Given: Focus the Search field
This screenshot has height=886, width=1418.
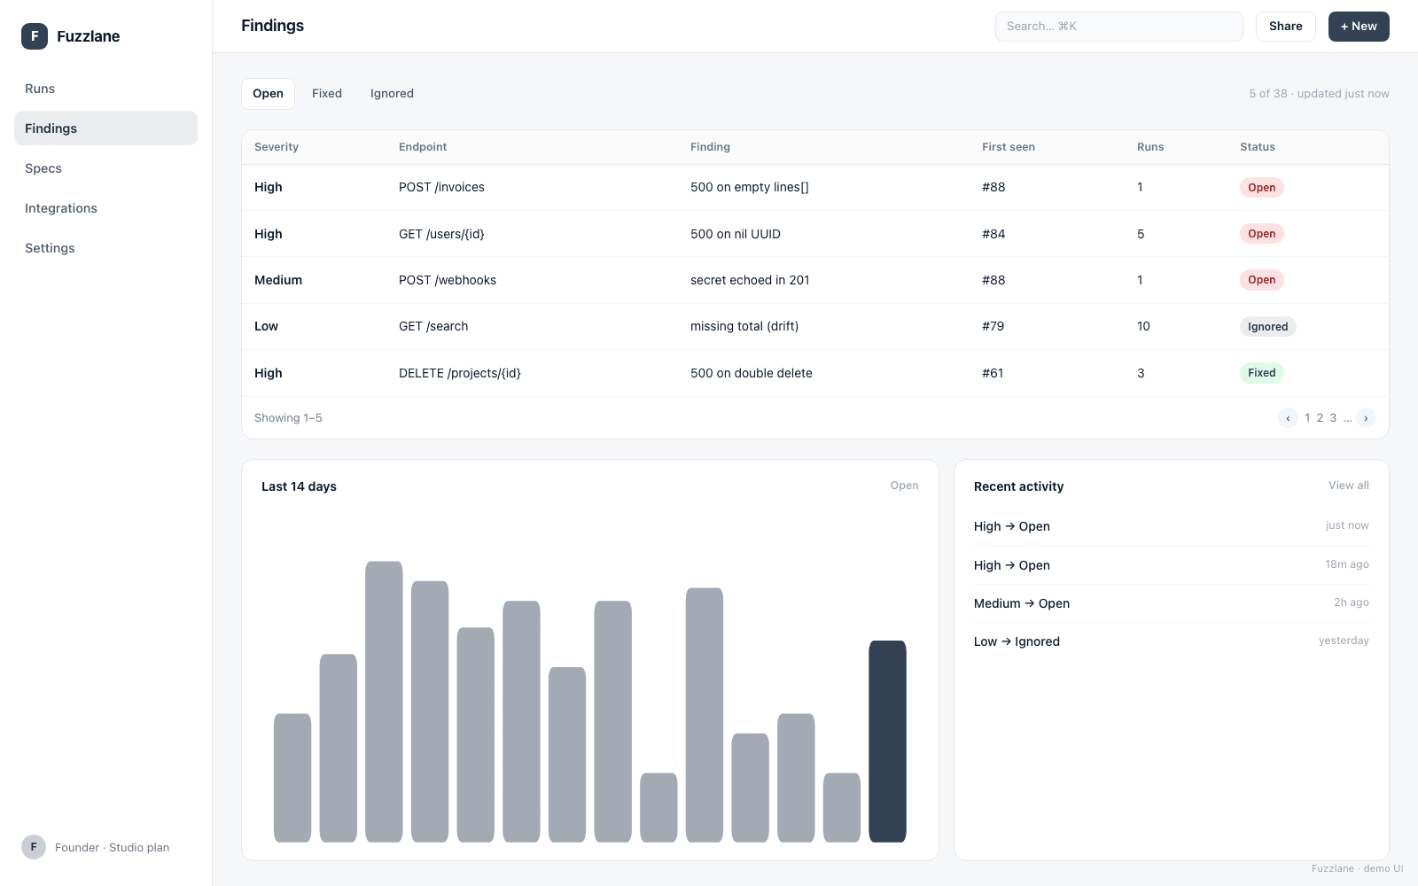Looking at the screenshot, I should coord(1118,27).
